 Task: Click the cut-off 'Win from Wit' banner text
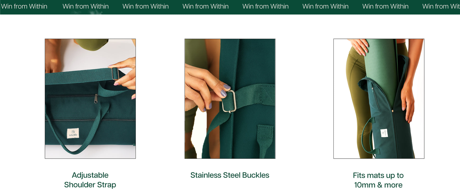click(441, 6)
